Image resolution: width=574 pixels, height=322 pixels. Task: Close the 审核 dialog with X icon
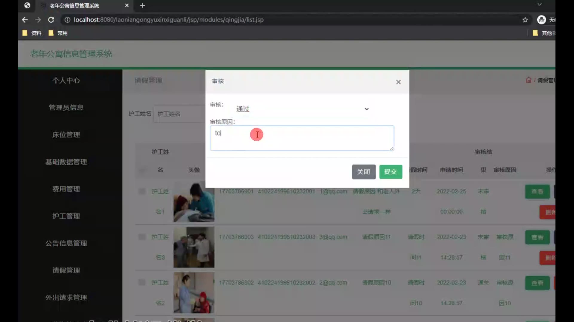(x=398, y=82)
